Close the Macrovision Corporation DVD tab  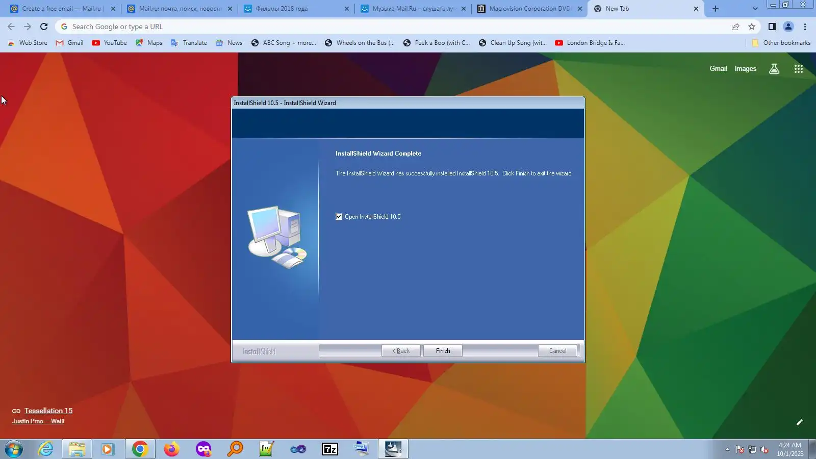[580, 9]
